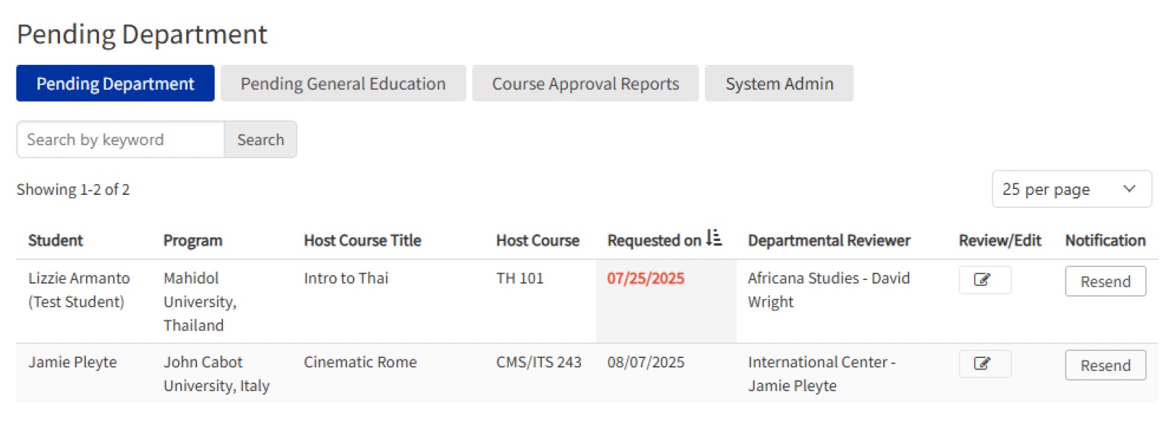
Task: Expand the 25 per page dropdown
Action: coord(1071,189)
